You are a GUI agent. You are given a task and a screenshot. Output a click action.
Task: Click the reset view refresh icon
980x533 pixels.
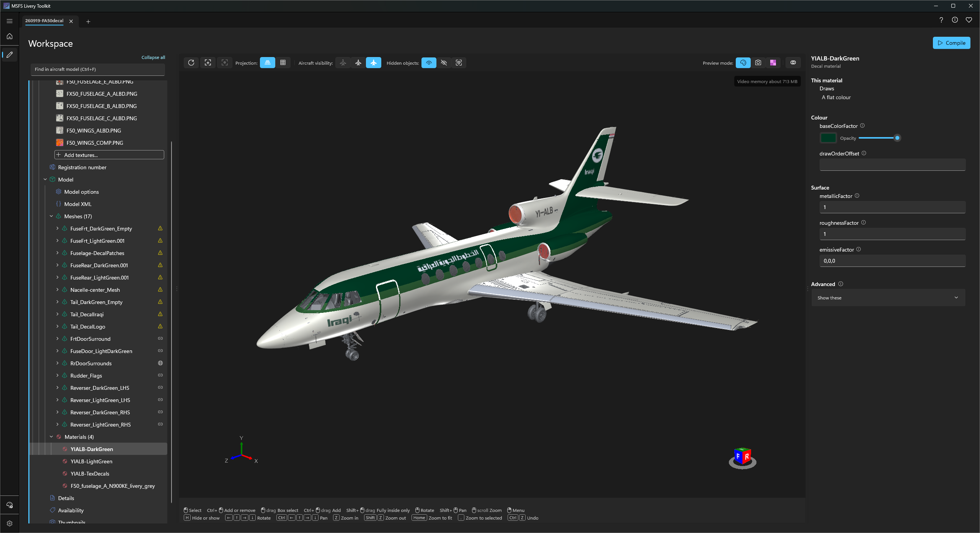(x=191, y=63)
